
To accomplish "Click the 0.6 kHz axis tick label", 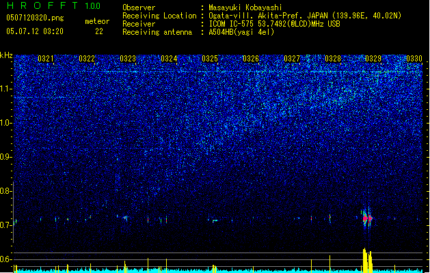I will coord(5,259).
